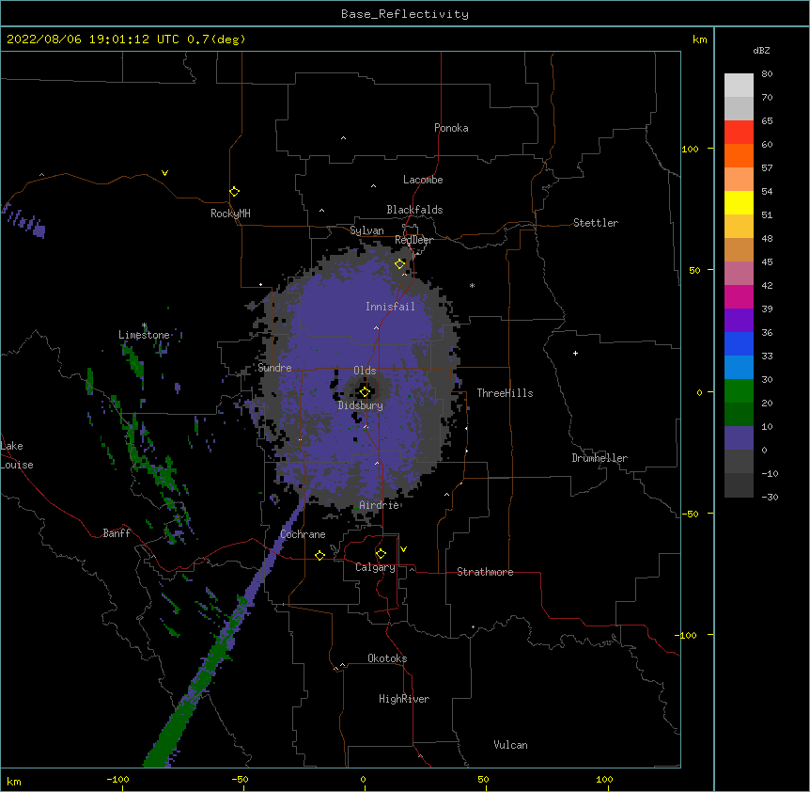
Task: Click the HighRiver city label
Action: pyautogui.click(x=404, y=699)
